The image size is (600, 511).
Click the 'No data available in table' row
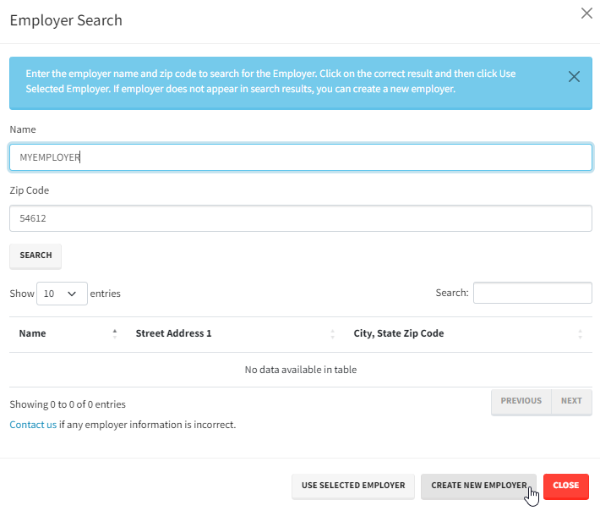[300, 370]
